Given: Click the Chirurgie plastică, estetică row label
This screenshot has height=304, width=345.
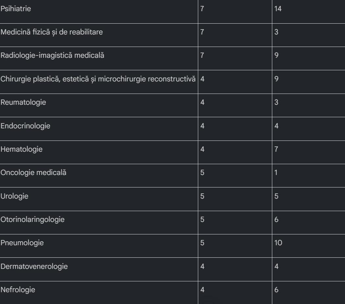Looking at the screenshot, I should tap(98, 79).
